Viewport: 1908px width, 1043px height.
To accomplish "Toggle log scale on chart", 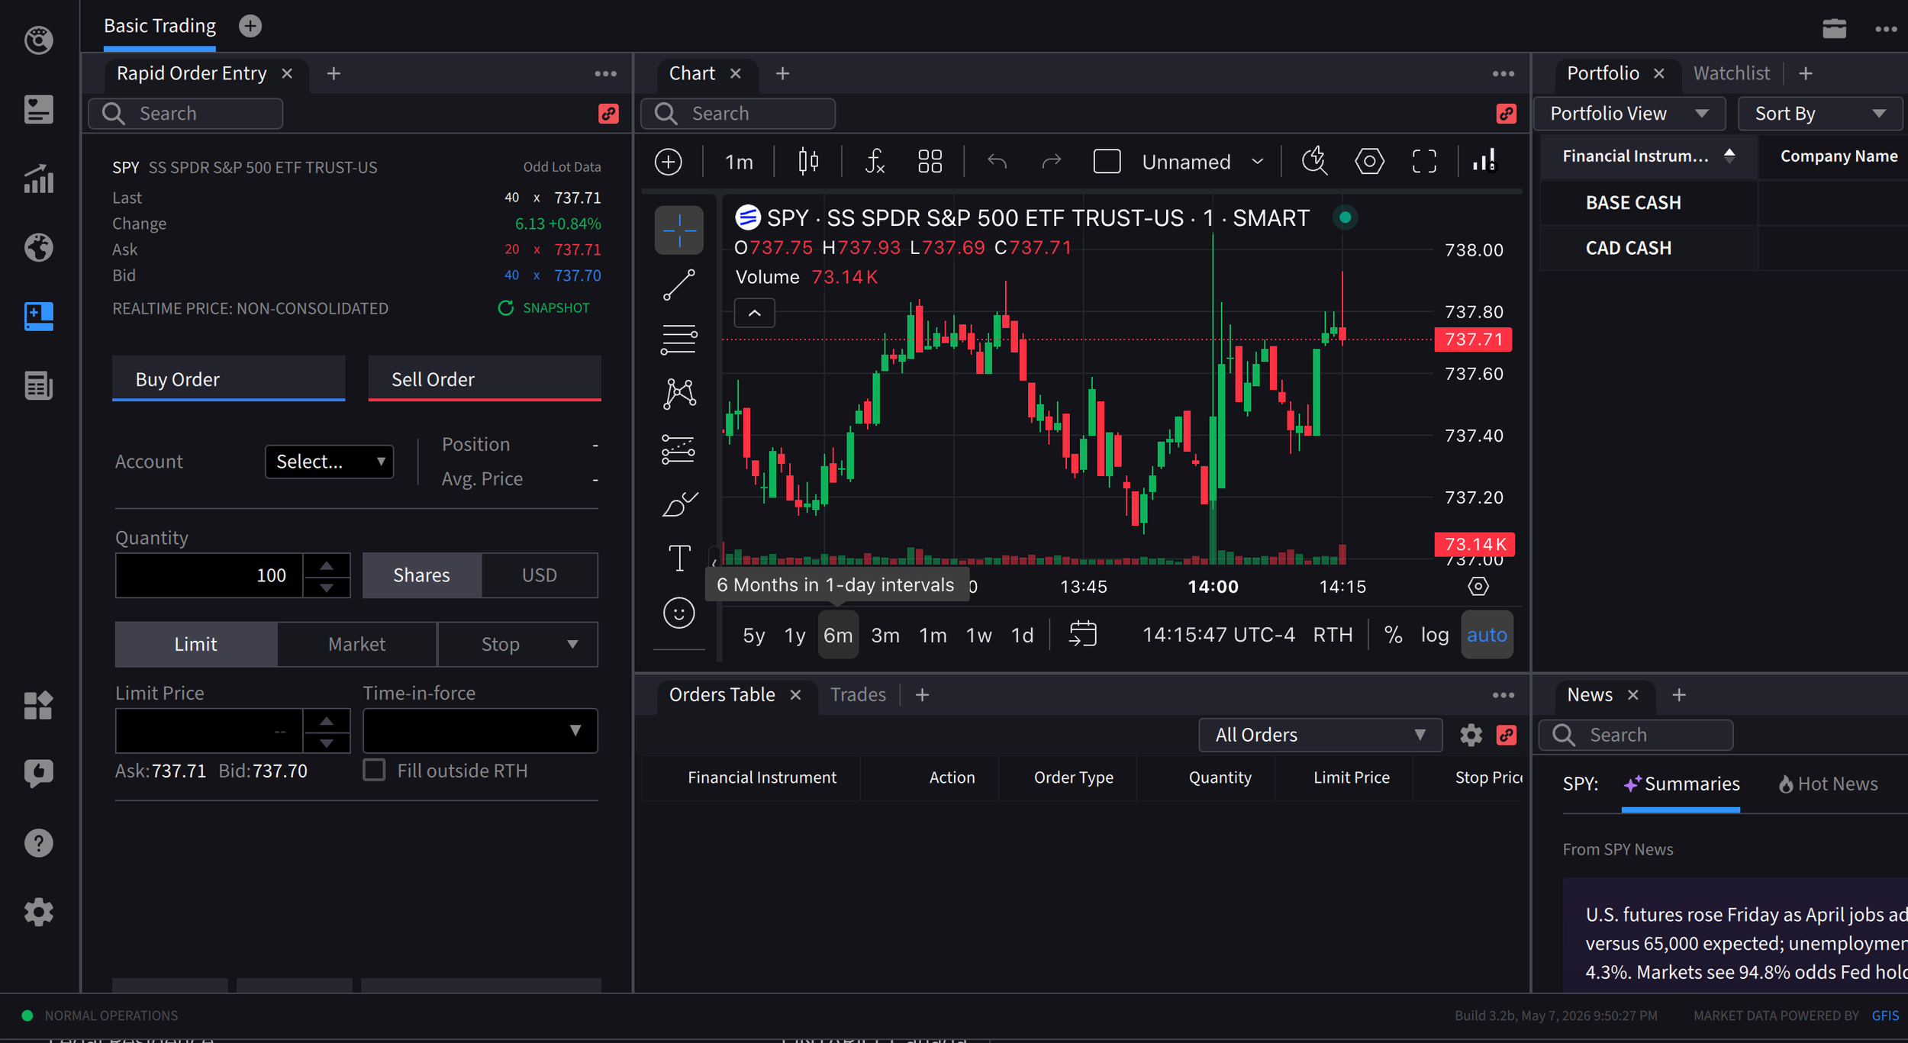I will 1434,635.
